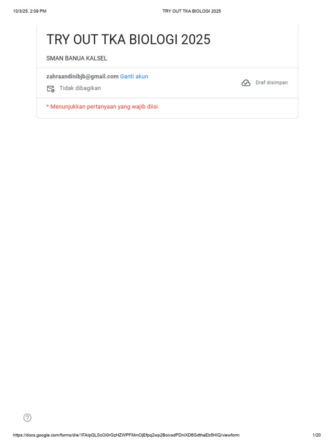Click the 10/3/25, 2:09 PM timestamp
Viewport: 334px width, 446px height.
coord(30,11)
